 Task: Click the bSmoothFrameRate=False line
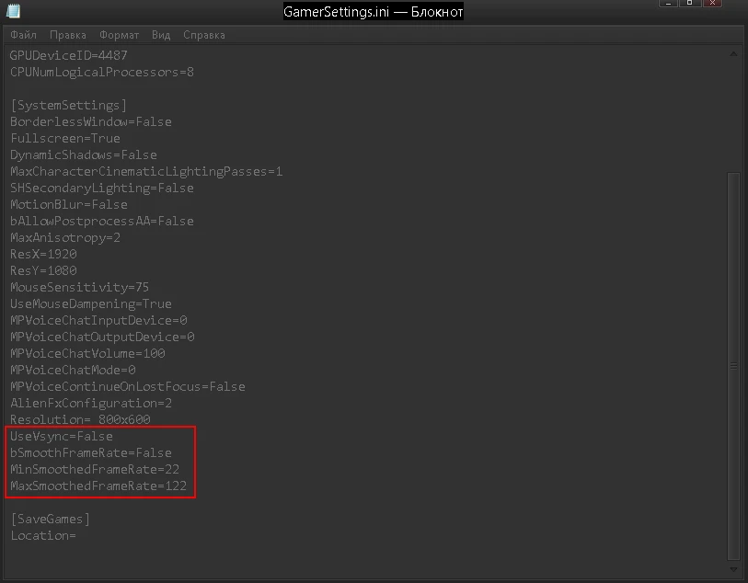pyautogui.click(x=91, y=452)
